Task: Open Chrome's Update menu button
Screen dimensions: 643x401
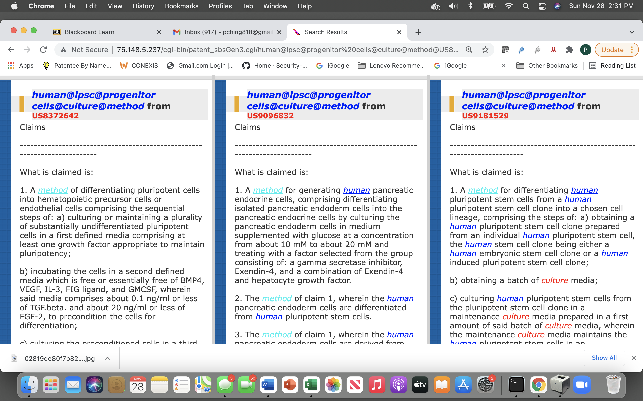Action: (616, 50)
